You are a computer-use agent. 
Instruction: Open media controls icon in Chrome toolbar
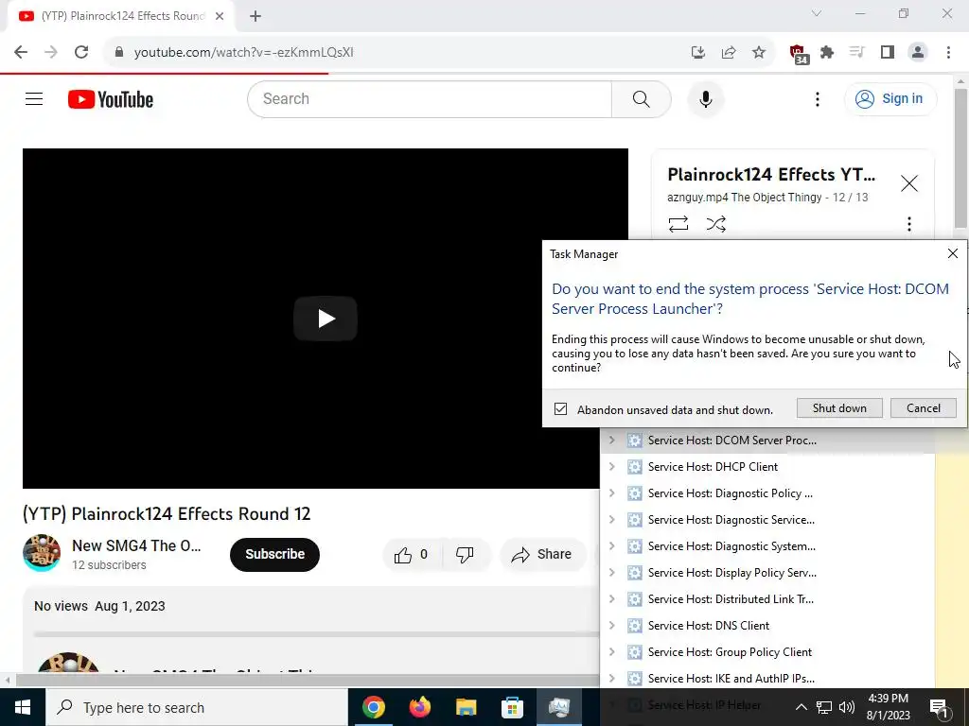pos(857,53)
